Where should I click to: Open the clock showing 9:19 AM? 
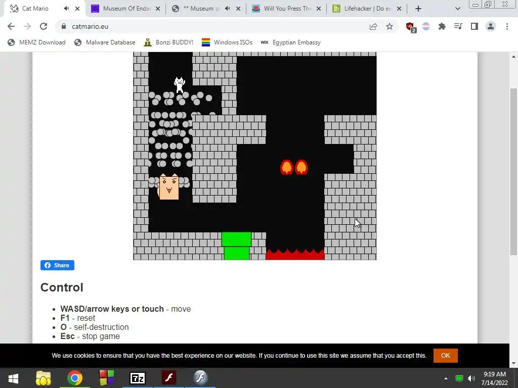(495, 378)
